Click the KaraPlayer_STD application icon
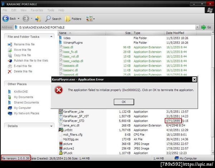 pyautogui.click(x=61, y=121)
